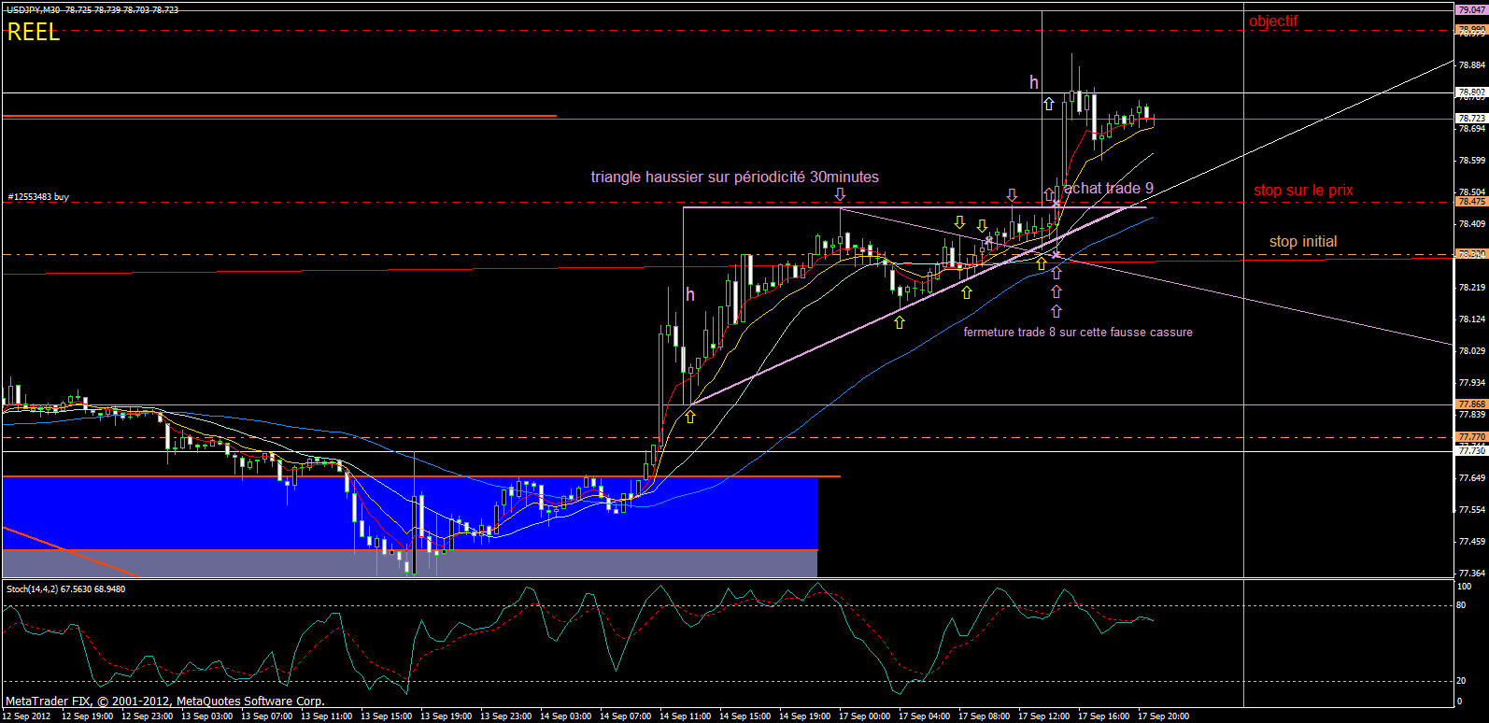Select the 77.934 price scale value

click(x=1471, y=383)
